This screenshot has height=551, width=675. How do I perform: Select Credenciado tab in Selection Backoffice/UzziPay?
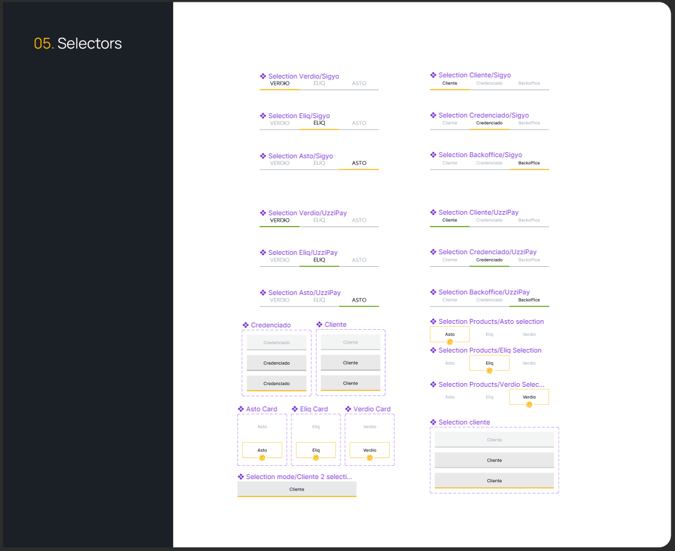[489, 300]
